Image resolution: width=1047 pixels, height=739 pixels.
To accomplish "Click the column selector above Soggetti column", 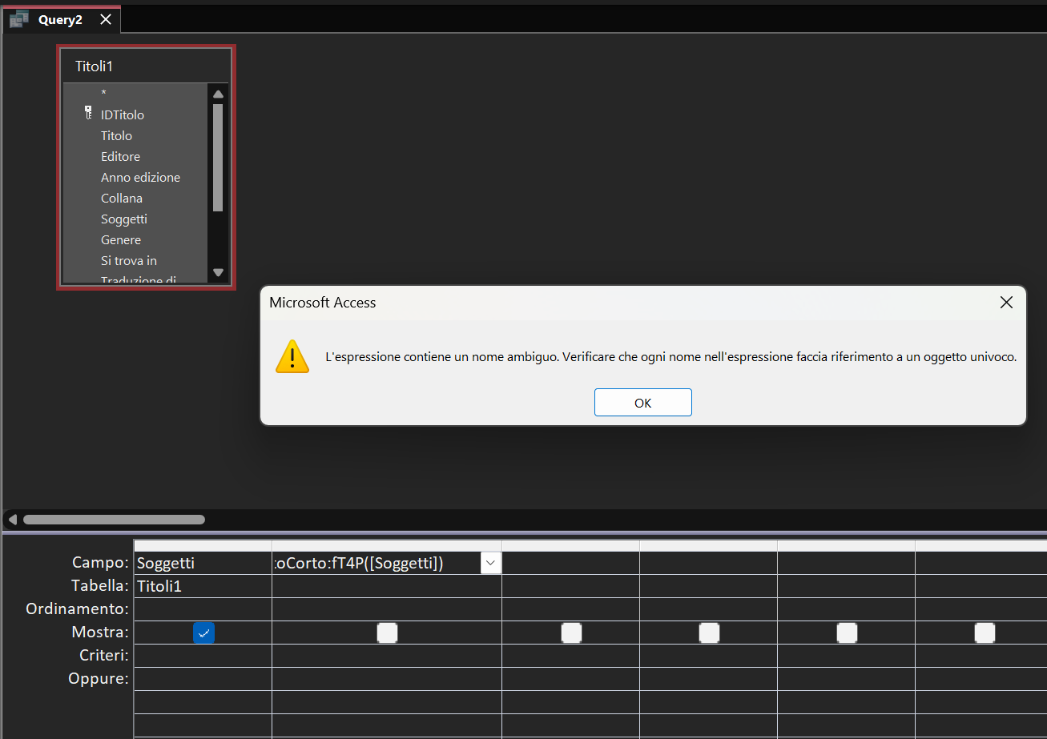I will click(203, 545).
